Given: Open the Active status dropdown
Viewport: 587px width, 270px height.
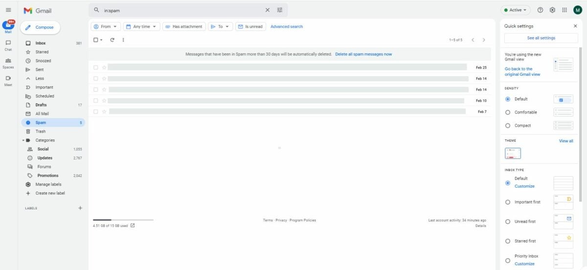Looking at the screenshot, I should pyautogui.click(x=516, y=10).
